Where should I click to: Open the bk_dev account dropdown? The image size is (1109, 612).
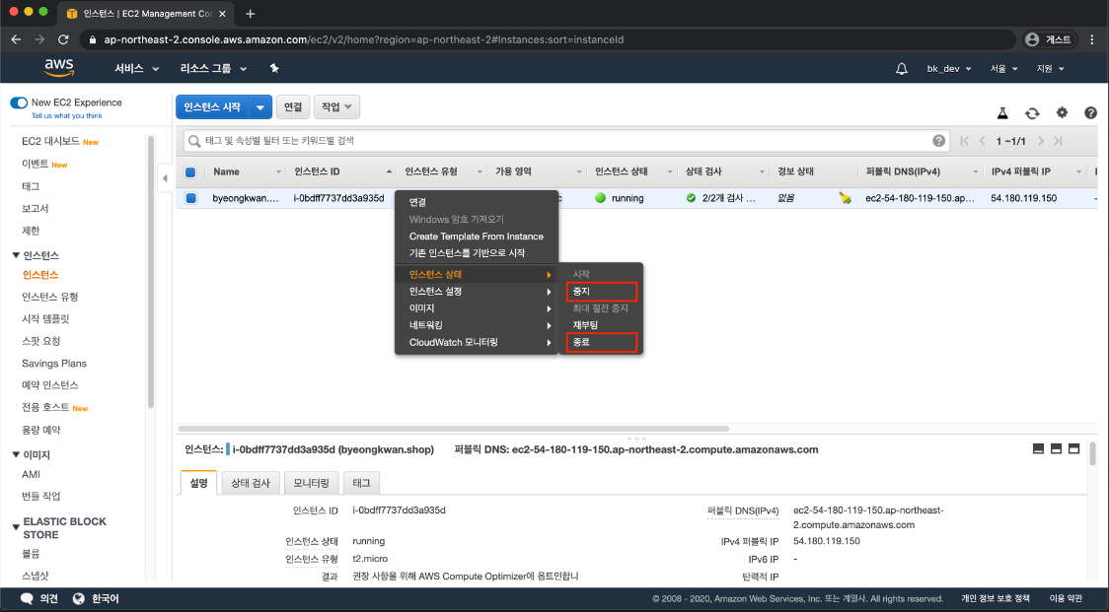click(949, 69)
